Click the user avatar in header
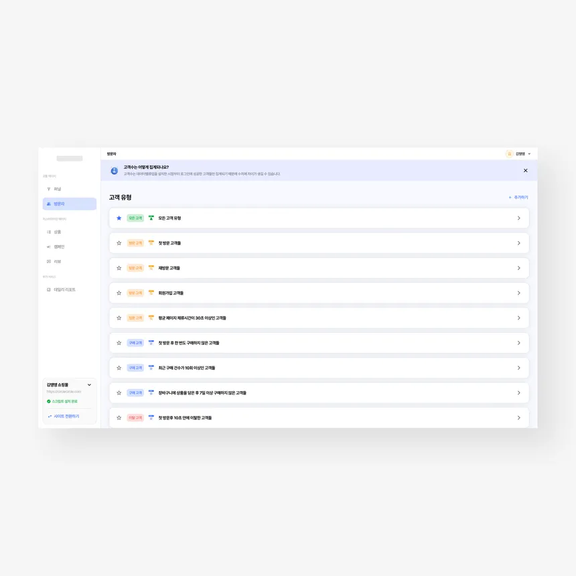Screen dimensions: 576x576 coord(509,154)
